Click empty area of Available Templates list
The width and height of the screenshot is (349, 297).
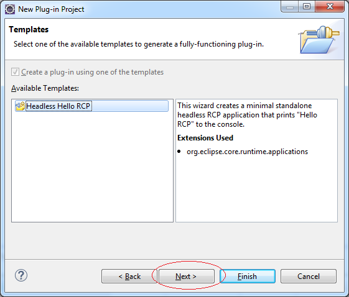92,167
